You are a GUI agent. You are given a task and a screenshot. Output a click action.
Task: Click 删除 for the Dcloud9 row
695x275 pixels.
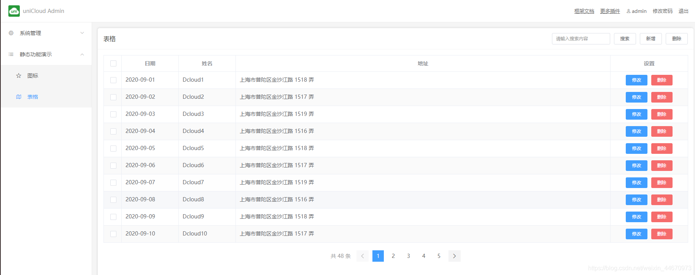click(x=662, y=217)
